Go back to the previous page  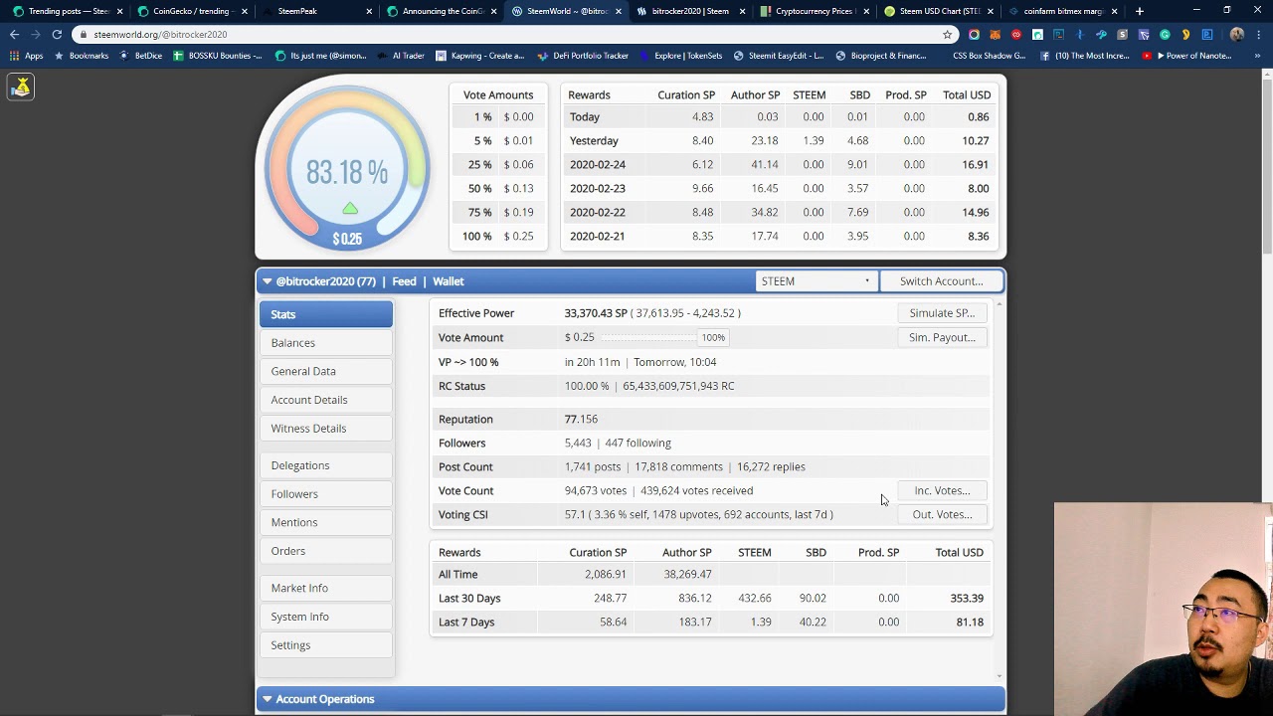(x=14, y=34)
